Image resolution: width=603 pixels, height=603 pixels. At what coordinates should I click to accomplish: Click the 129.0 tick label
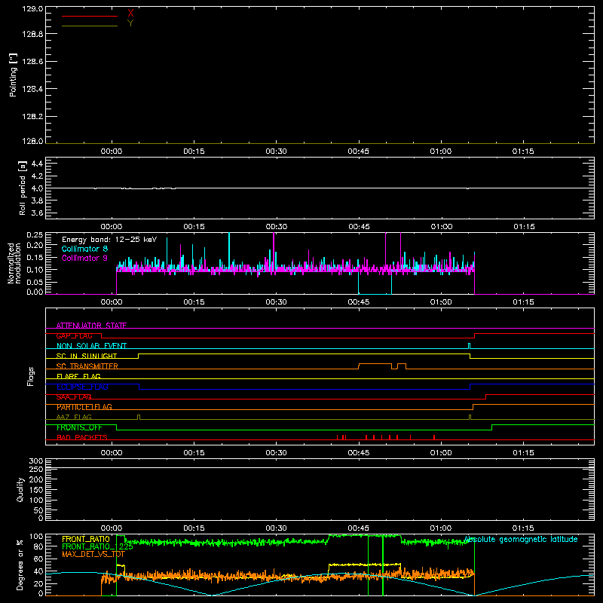32,9
